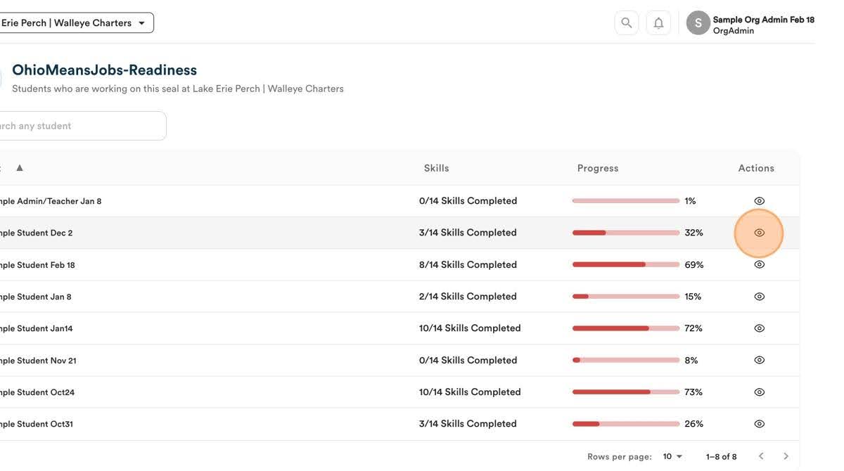The image size is (844, 471).
Task: Open the notifications bell
Action: point(658,22)
